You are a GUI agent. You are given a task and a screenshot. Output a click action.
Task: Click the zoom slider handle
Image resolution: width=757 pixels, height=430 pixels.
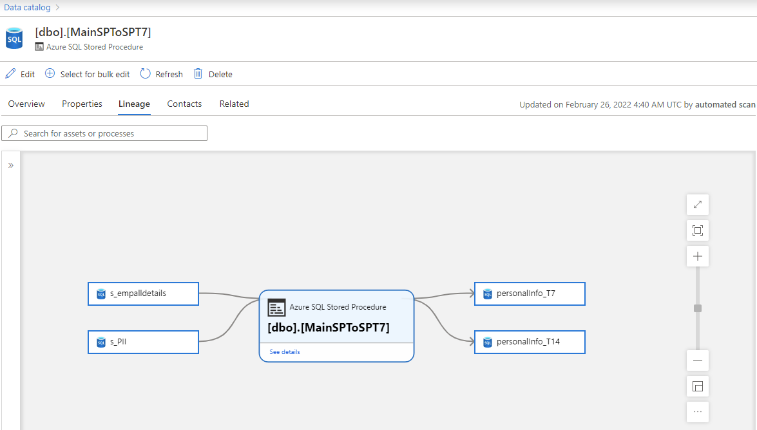coord(697,308)
